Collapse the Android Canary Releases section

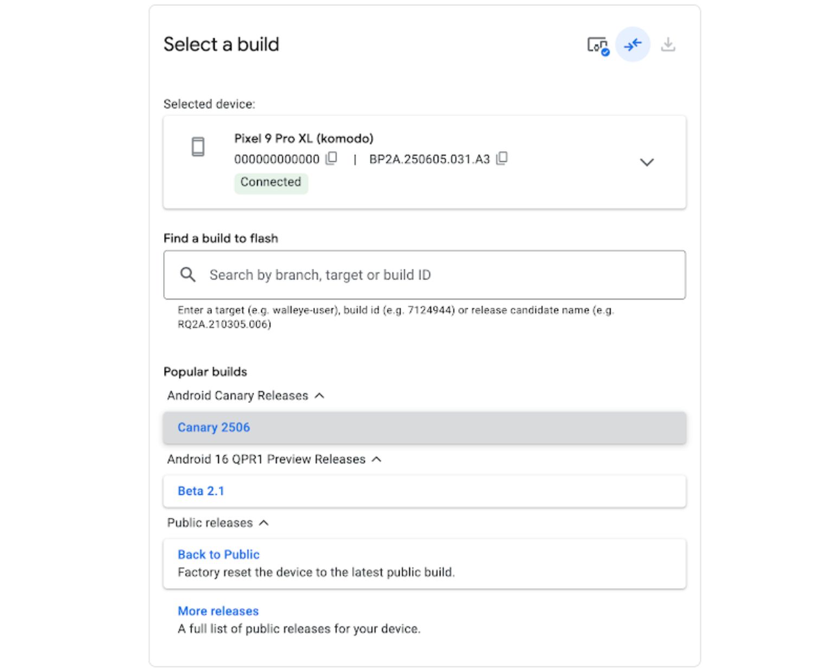coord(320,396)
